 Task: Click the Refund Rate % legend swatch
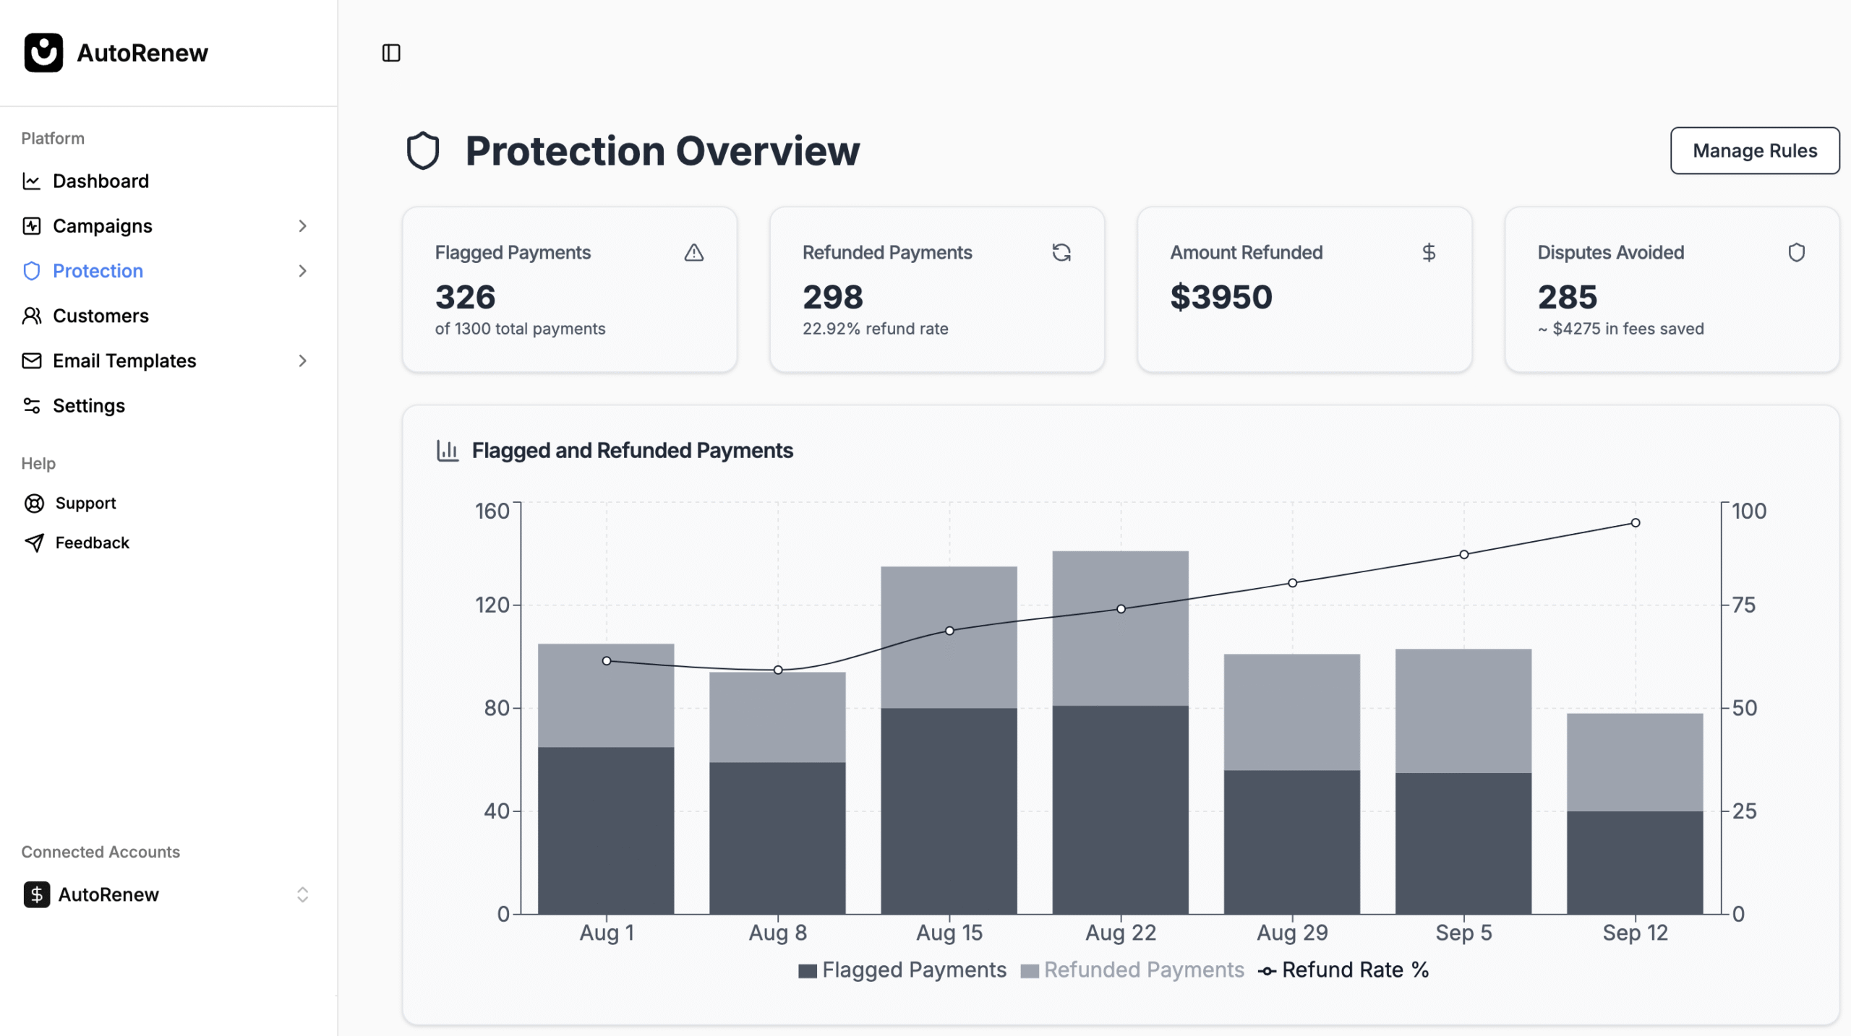1267,971
